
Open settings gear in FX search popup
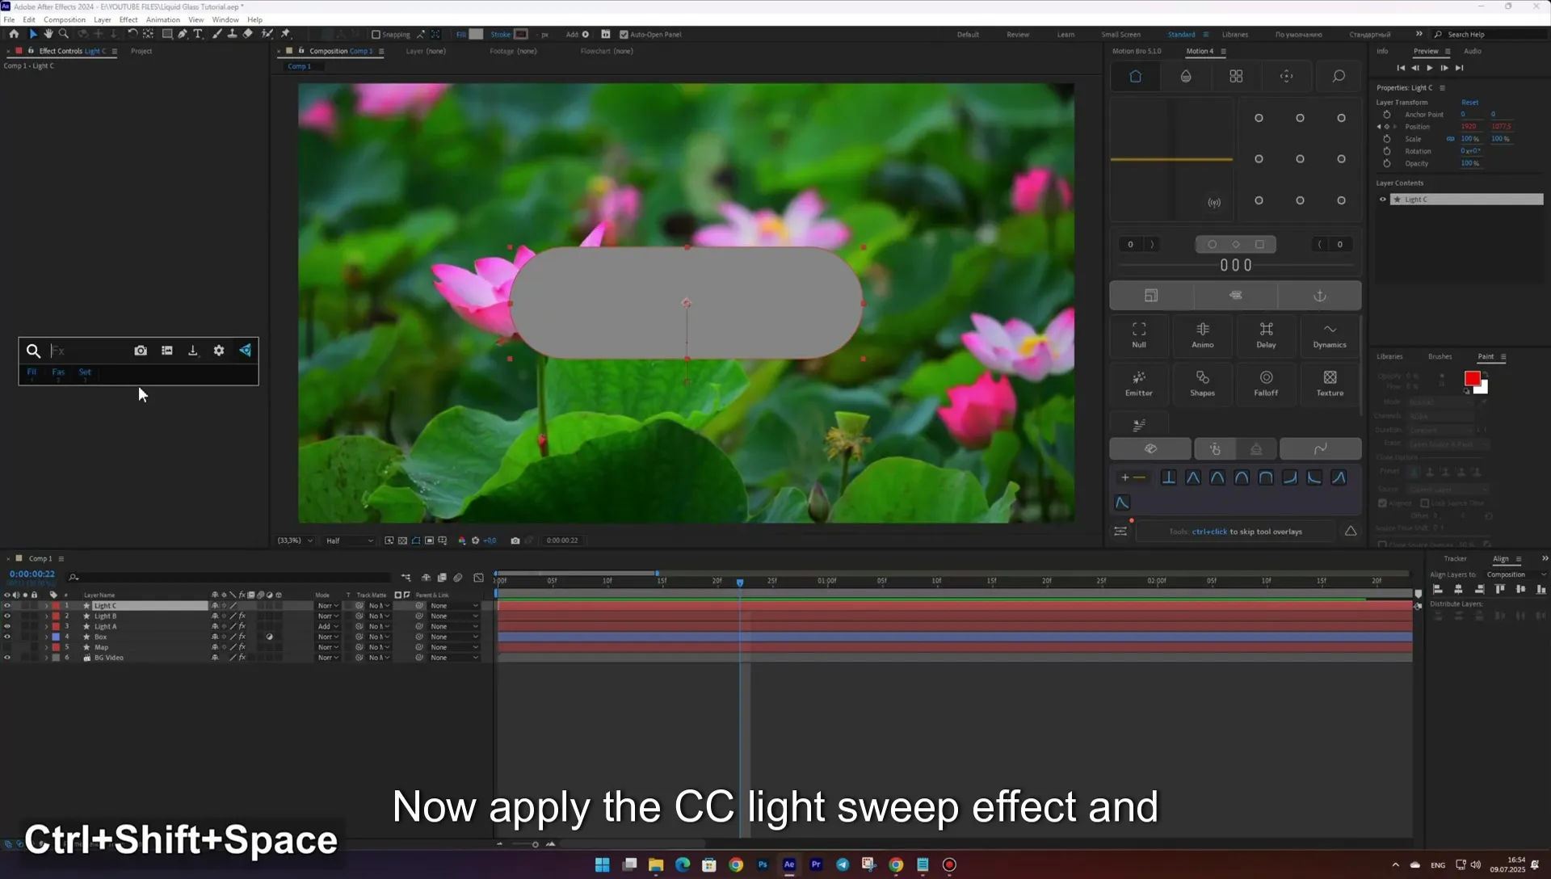219,351
